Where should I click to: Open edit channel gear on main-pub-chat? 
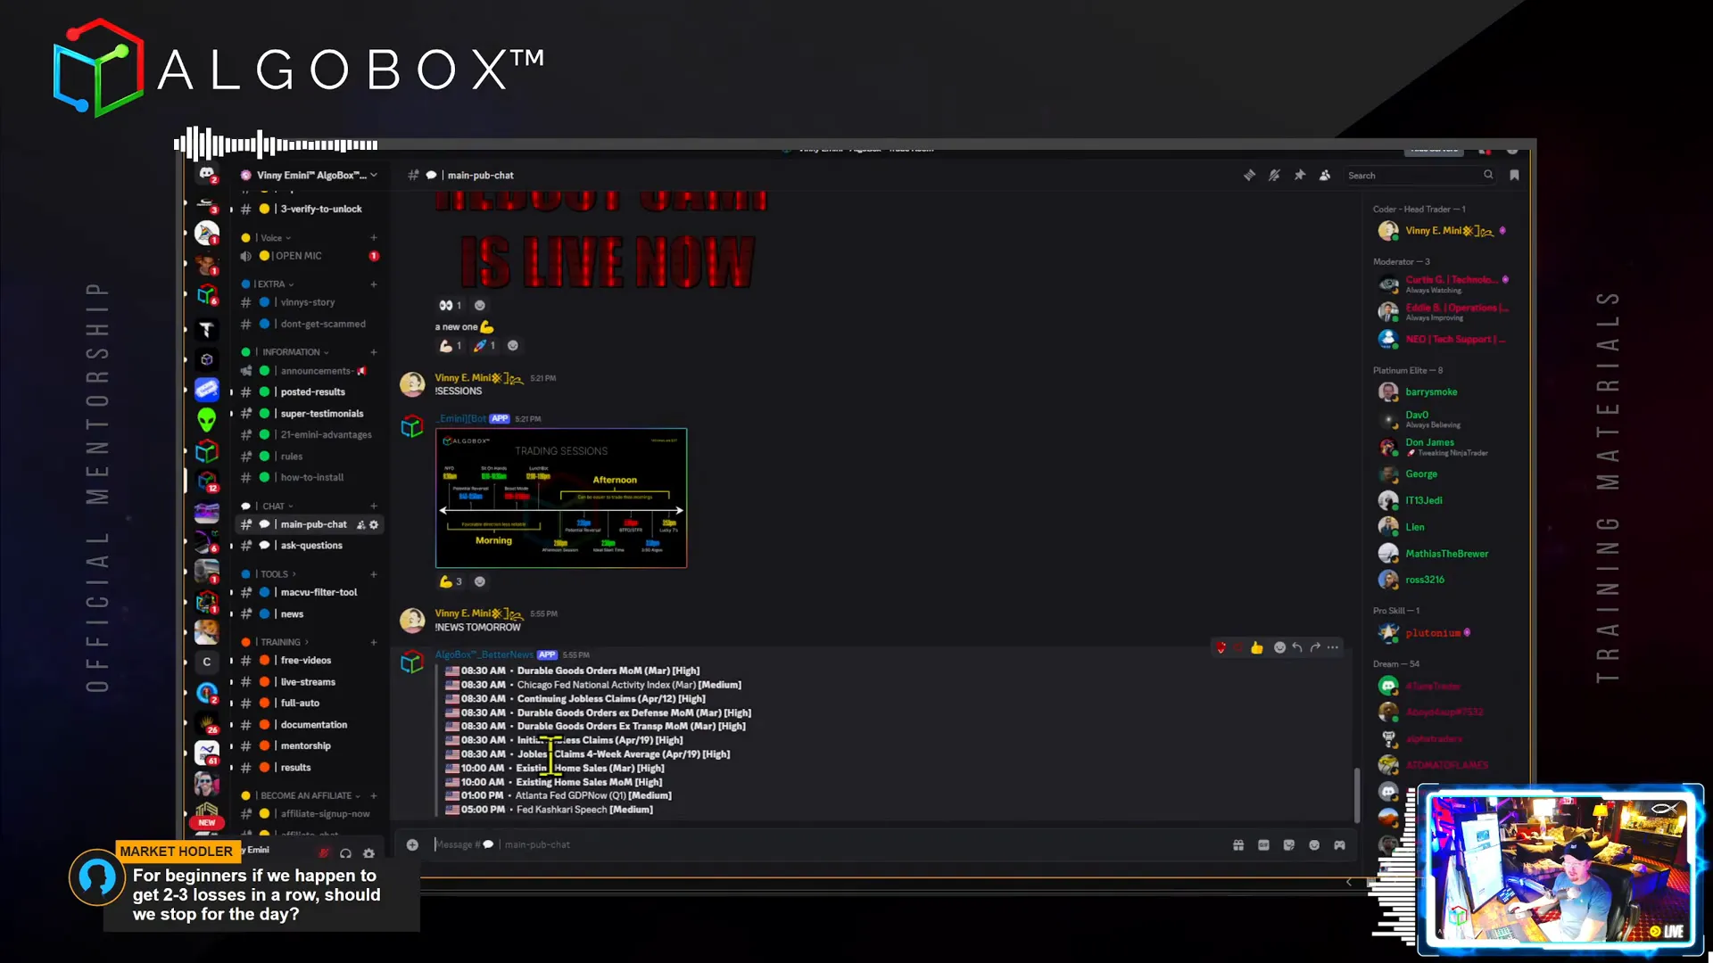(x=374, y=524)
